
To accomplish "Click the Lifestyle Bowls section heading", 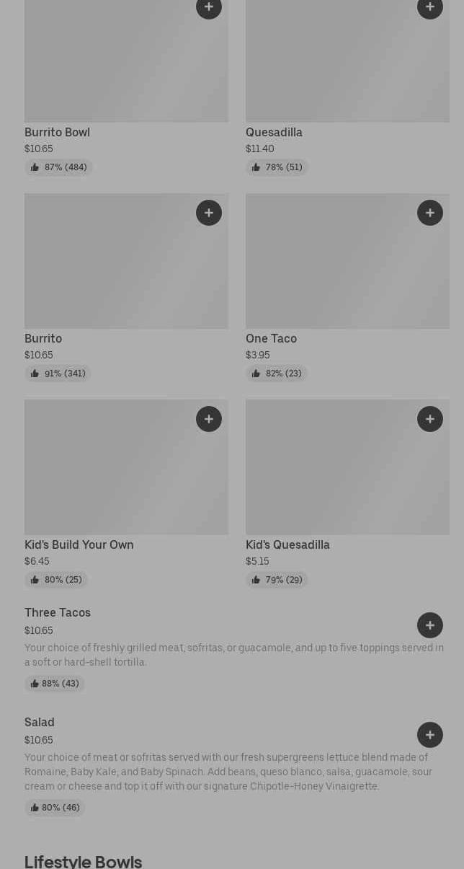I will click(84, 862).
